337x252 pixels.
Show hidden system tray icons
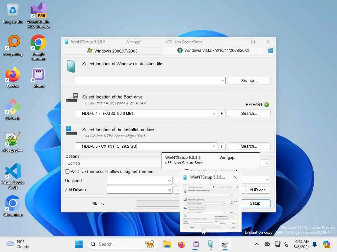[257, 244]
